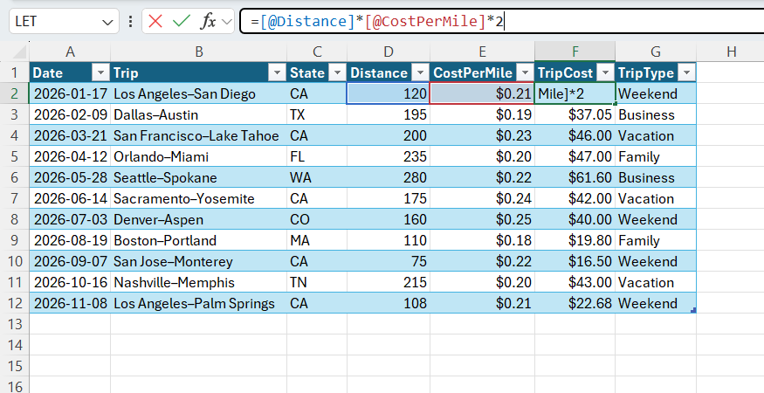The image size is (764, 393).
Task: Open the TripCost filter dropdown
Action: click(x=606, y=73)
